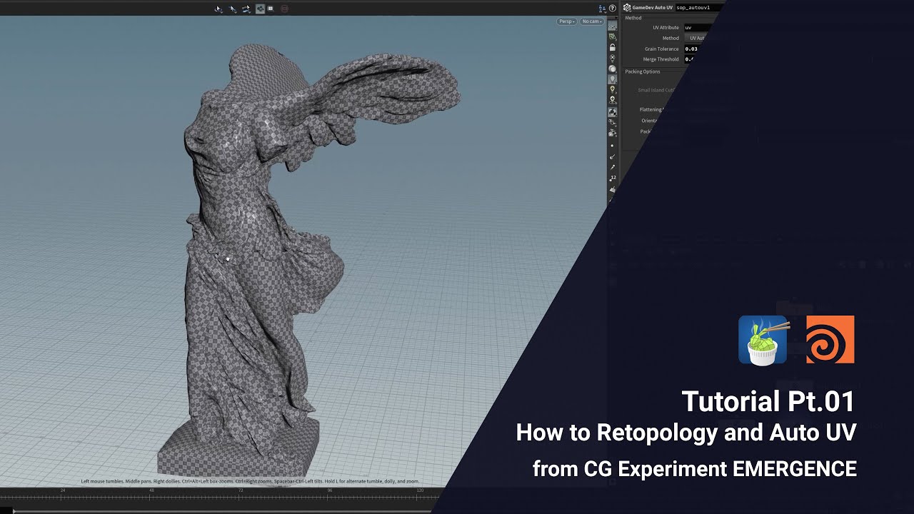The width and height of the screenshot is (914, 514).
Task: Toggle the reference plane grid display icon
Action: point(613,26)
